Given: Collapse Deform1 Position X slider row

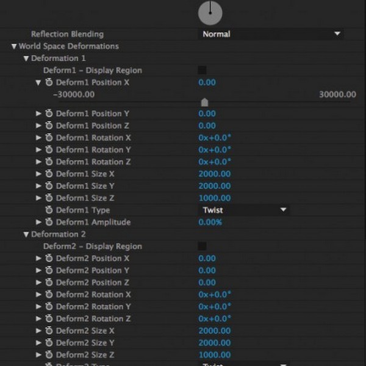Looking at the screenshot, I should tap(38, 82).
